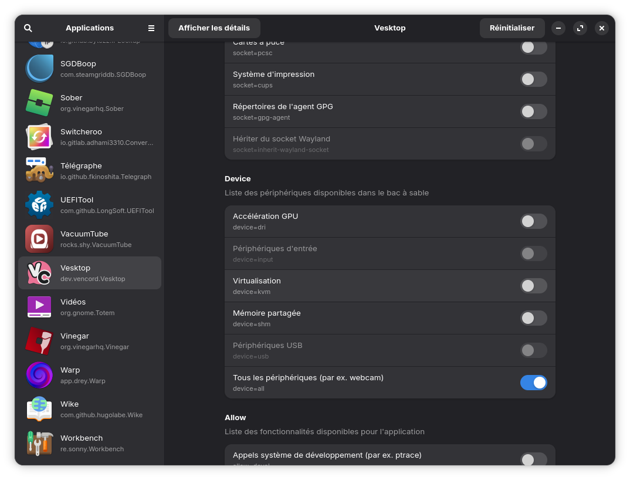
Task: Enable the Accélération GPU switch
Action: tap(533, 221)
